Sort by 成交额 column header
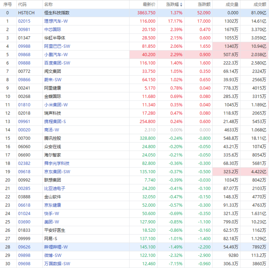 [260, 4]
